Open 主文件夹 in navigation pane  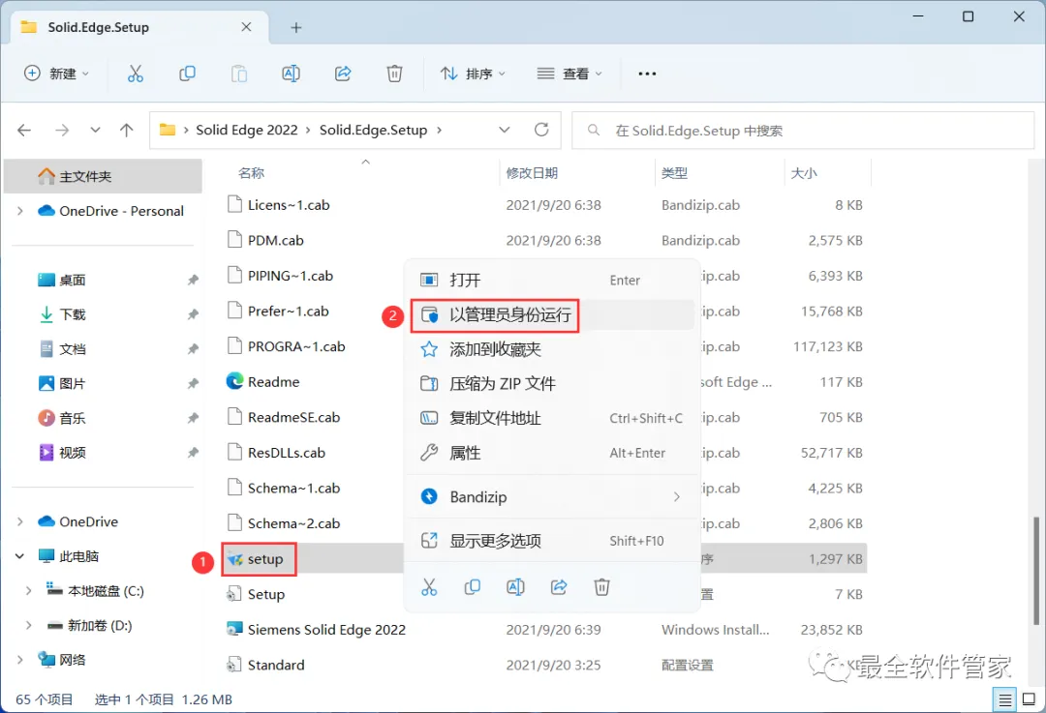coord(103,177)
